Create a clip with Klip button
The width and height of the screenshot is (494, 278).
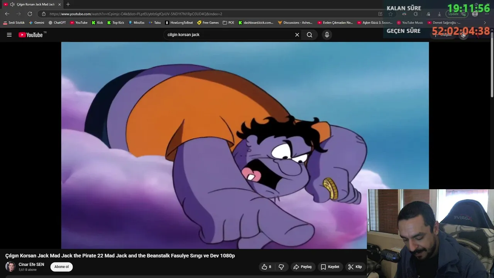coord(355,267)
